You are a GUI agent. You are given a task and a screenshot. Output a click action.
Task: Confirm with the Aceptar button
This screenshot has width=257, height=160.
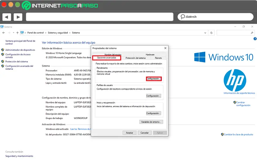129,133
